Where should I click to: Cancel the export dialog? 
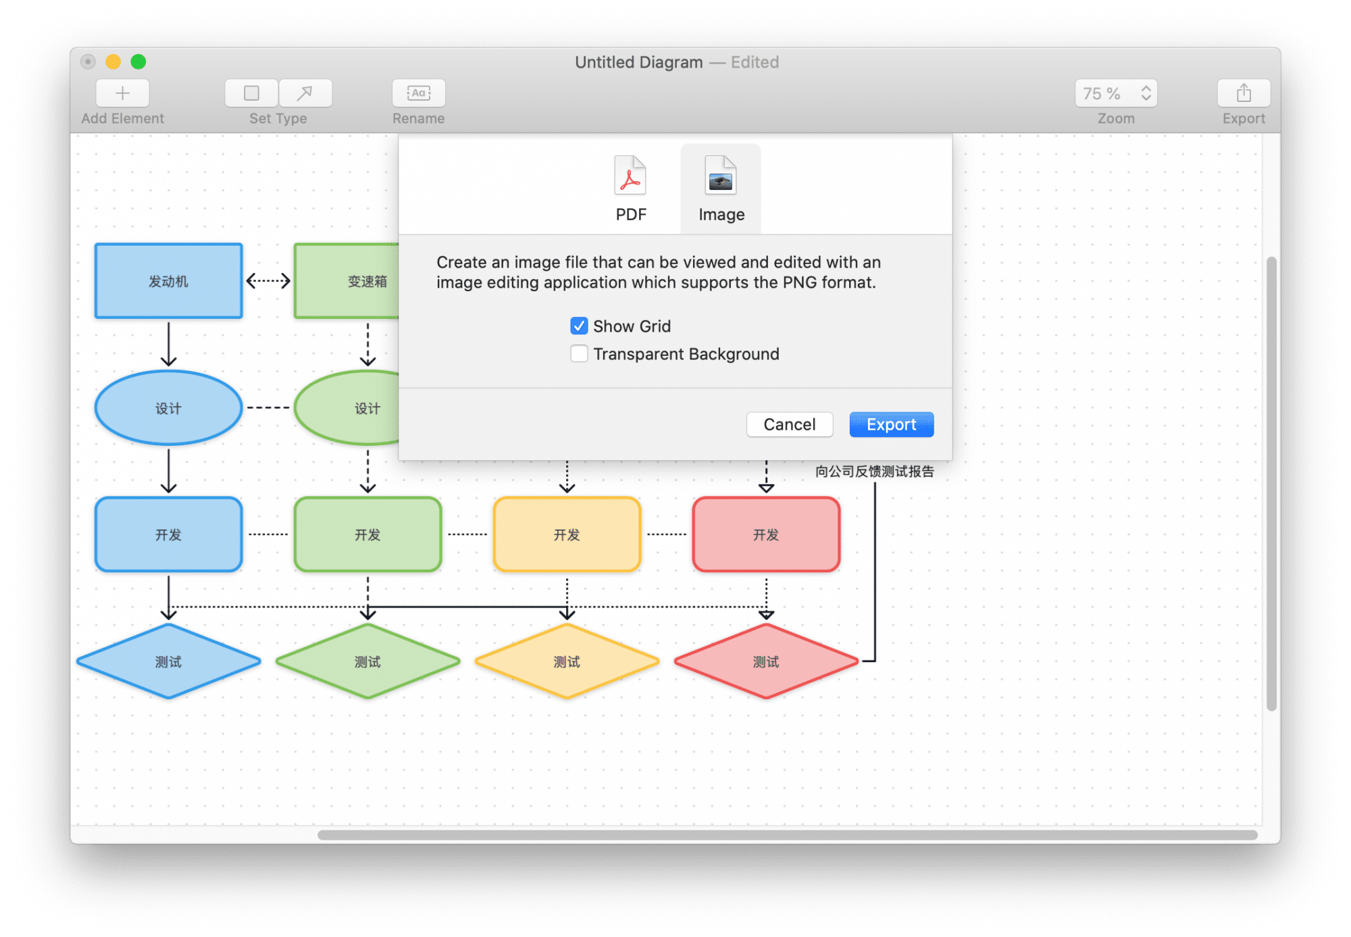(x=789, y=424)
